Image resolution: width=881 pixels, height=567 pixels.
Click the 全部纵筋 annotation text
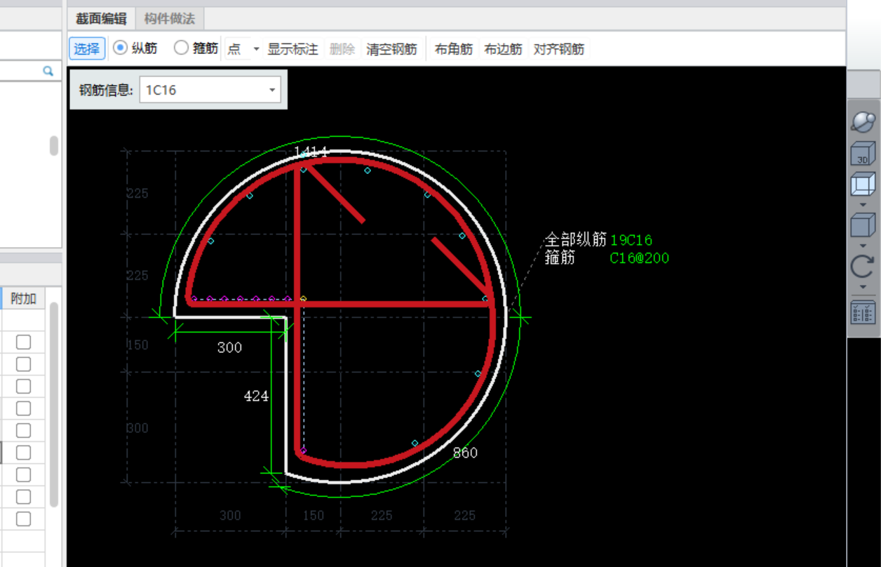(x=576, y=240)
